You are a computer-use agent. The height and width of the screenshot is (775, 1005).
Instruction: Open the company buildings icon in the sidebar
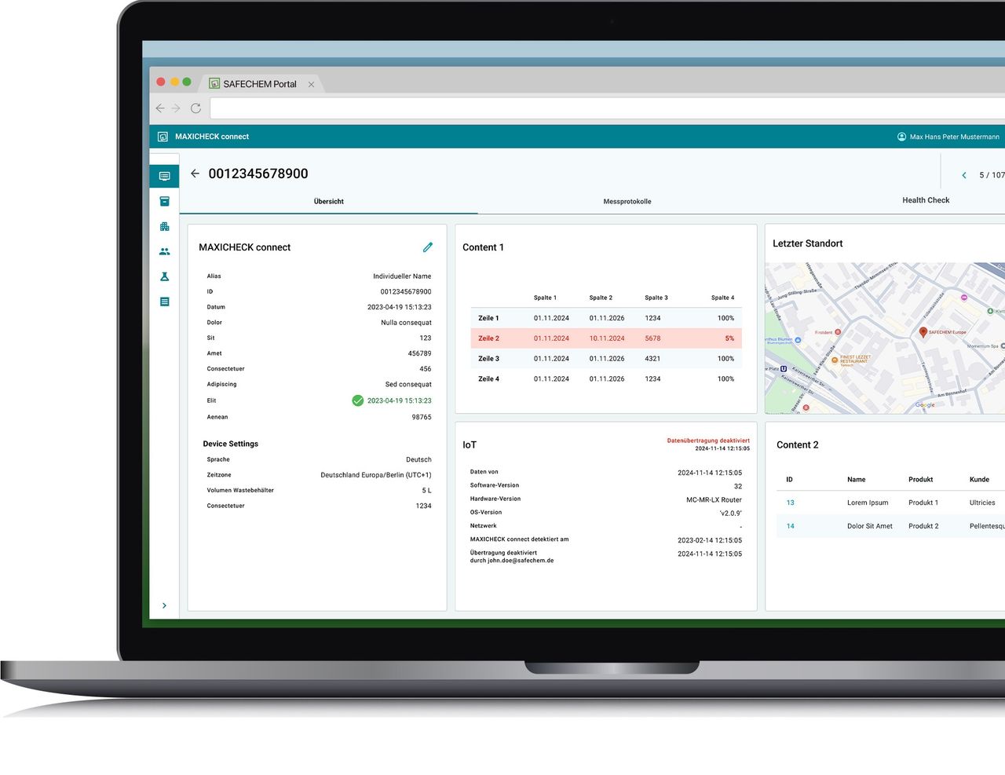(x=164, y=226)
